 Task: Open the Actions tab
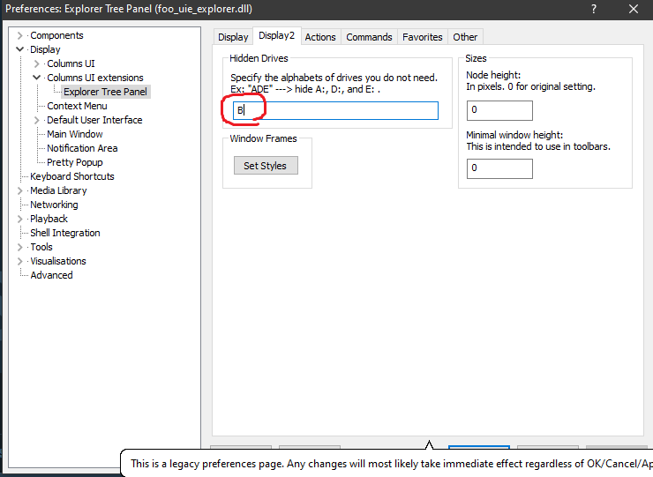click(x=320, y=37)
